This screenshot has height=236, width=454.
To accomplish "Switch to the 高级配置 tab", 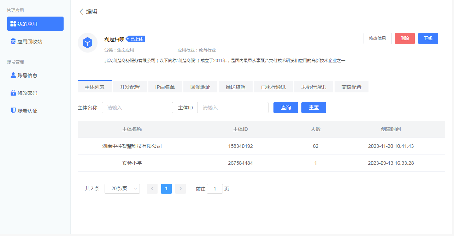I will pyautogui.click(x=352, y=86).
